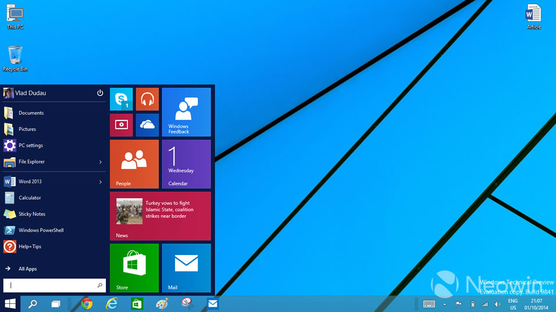The width and height of the screenshot is (556, 312).
Task: Open the Skype tile
Action: coord(121,99)
